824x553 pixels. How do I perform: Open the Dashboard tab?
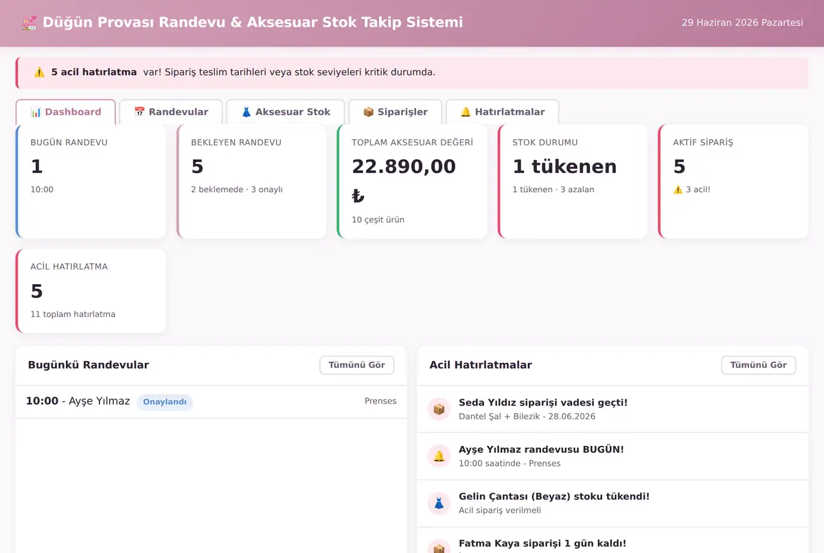coord(66,112)
